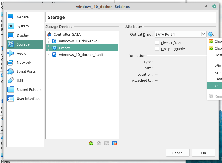Select windows_10_docker.vdi disk entry

tap(82, 41)
